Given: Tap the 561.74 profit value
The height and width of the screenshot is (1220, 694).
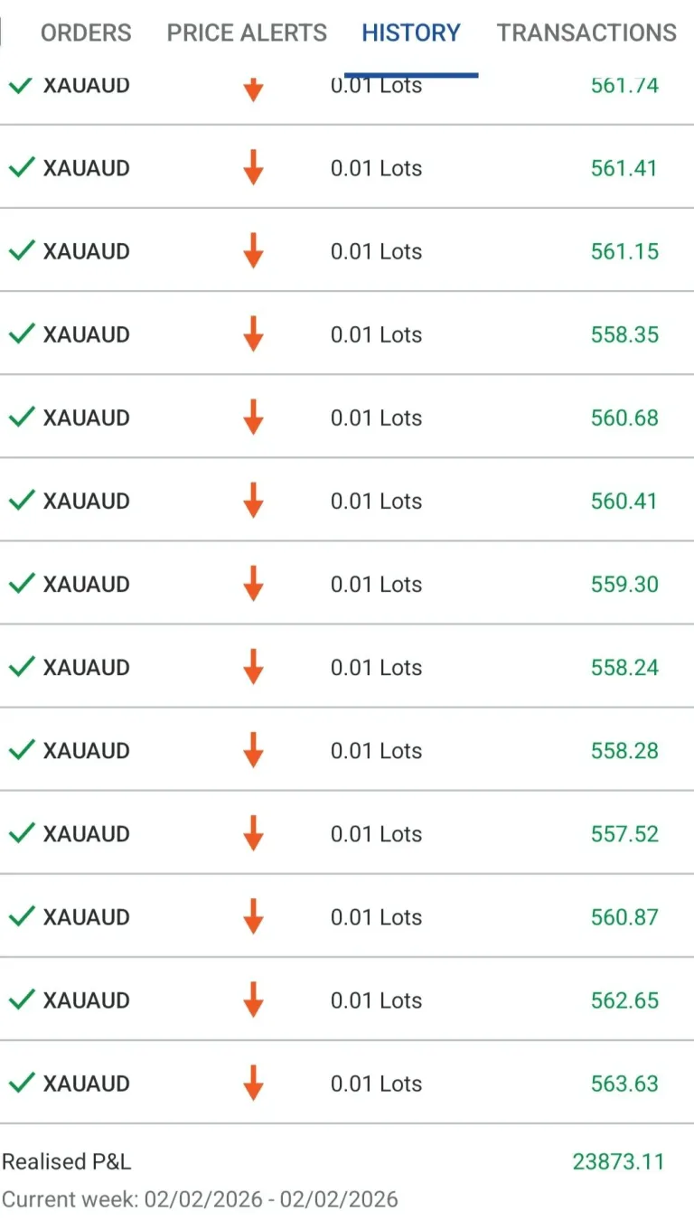Looking at the screenshot, I should point(624,86).
